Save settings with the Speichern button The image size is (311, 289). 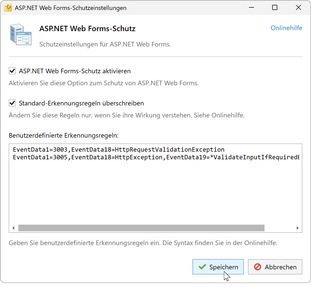pyautogui.click(x=218, y=267)
